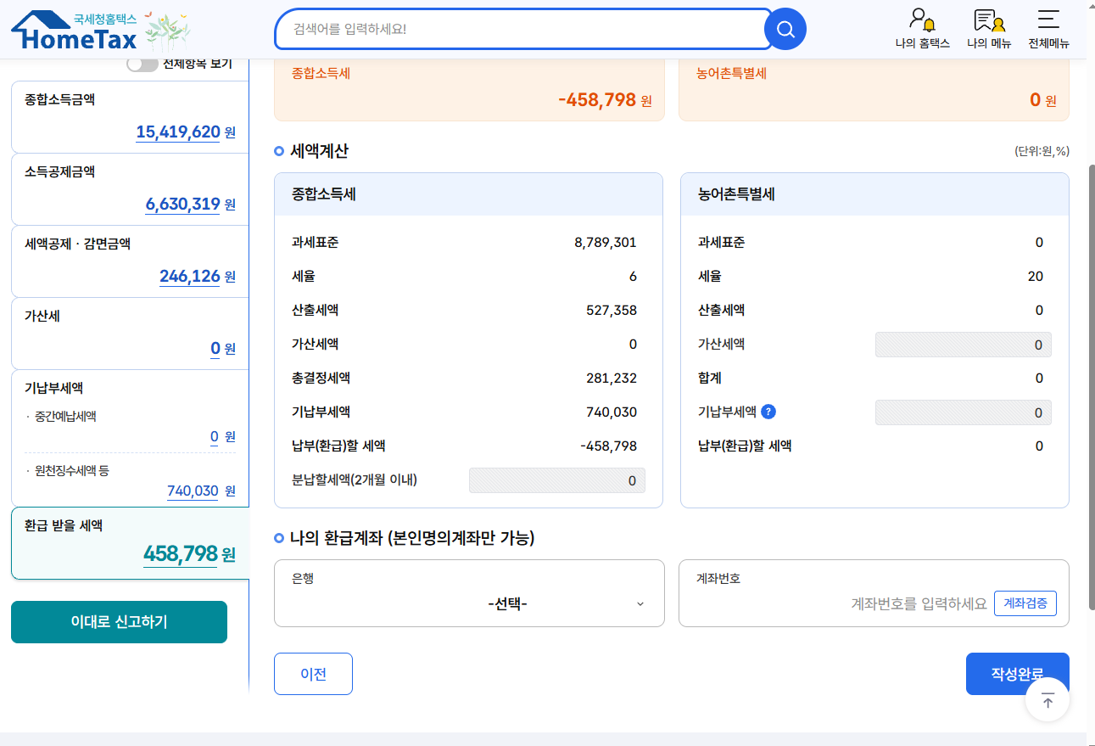Click the 농어촌특별세 기납부세액 field
The height and width of the screenshot is (746, 1095).
(x=964, y=412)
